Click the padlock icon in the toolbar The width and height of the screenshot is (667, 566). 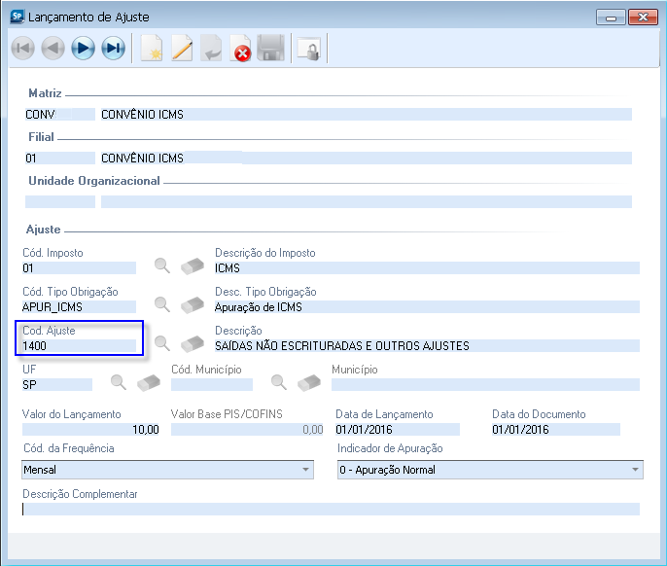pyautogui.click(x=308, y=49)
